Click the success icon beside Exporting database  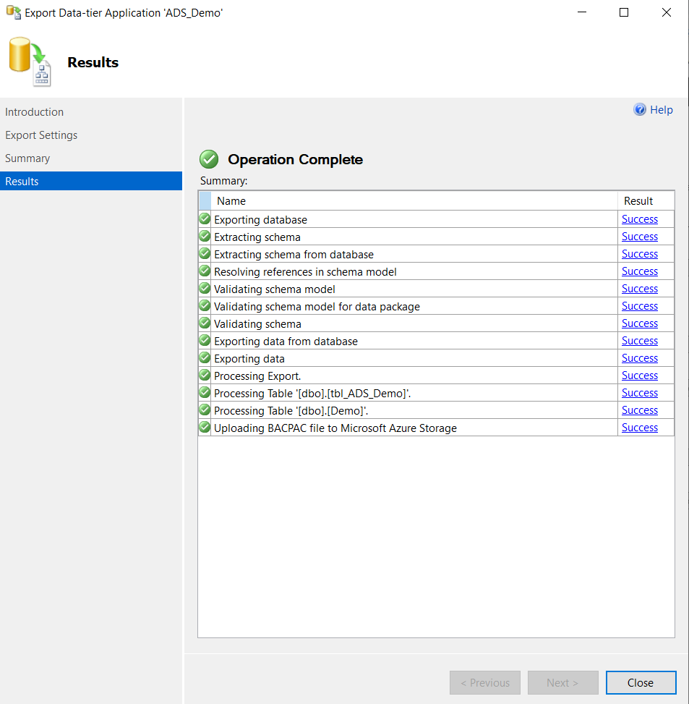(x=205, y=219)
